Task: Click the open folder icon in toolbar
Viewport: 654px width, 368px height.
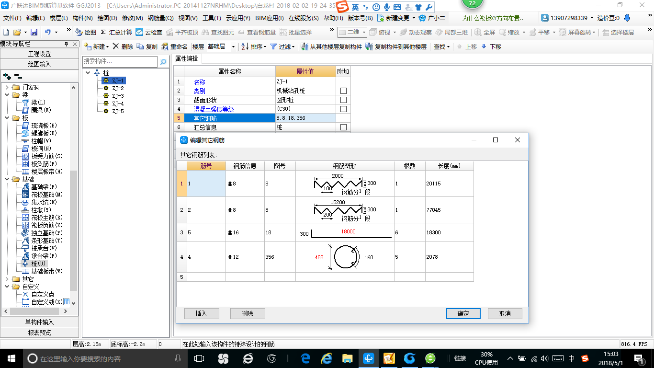Action: (17, 32)
